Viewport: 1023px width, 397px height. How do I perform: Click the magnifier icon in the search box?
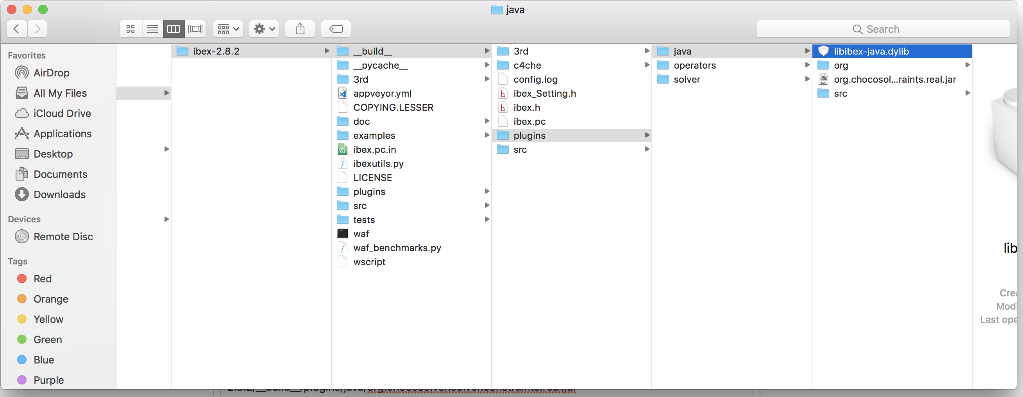coord(857,28)
